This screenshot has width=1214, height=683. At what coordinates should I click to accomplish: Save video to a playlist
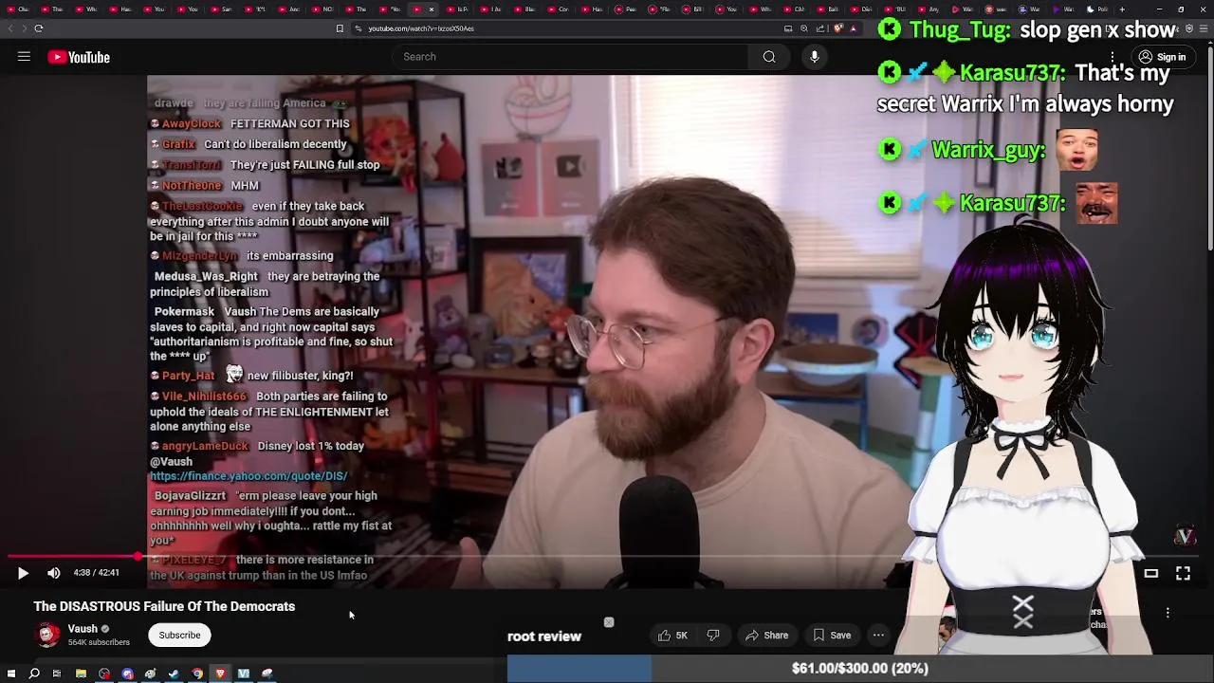tap(832, 636)
